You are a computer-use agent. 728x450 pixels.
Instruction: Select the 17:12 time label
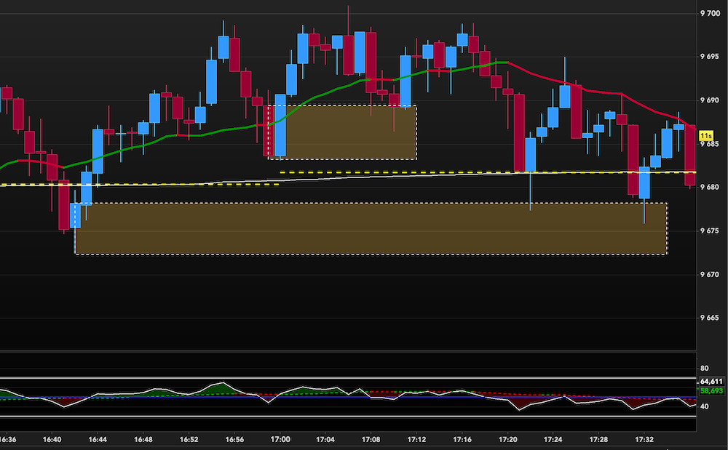point(416,439)
